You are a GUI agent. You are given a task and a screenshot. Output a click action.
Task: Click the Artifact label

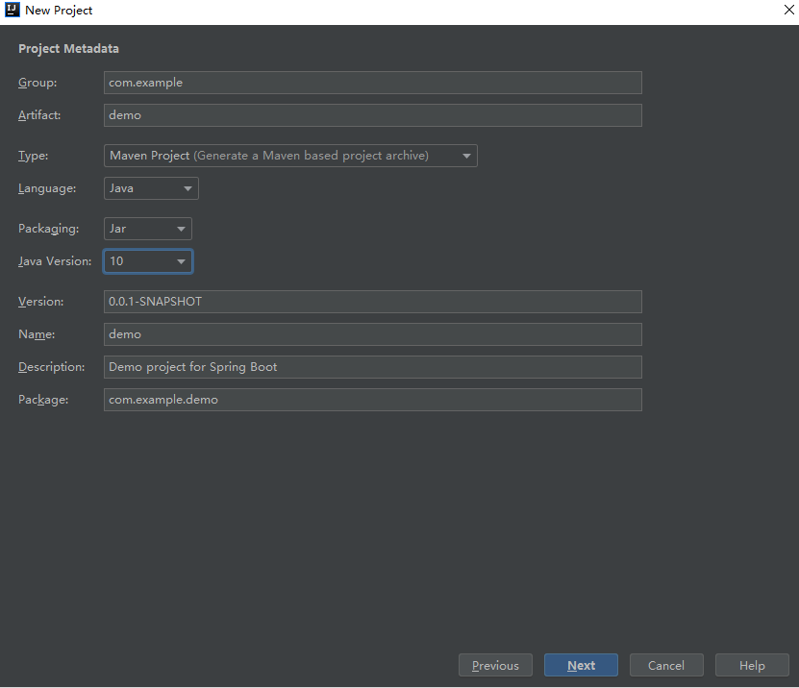tap(39, 115)
